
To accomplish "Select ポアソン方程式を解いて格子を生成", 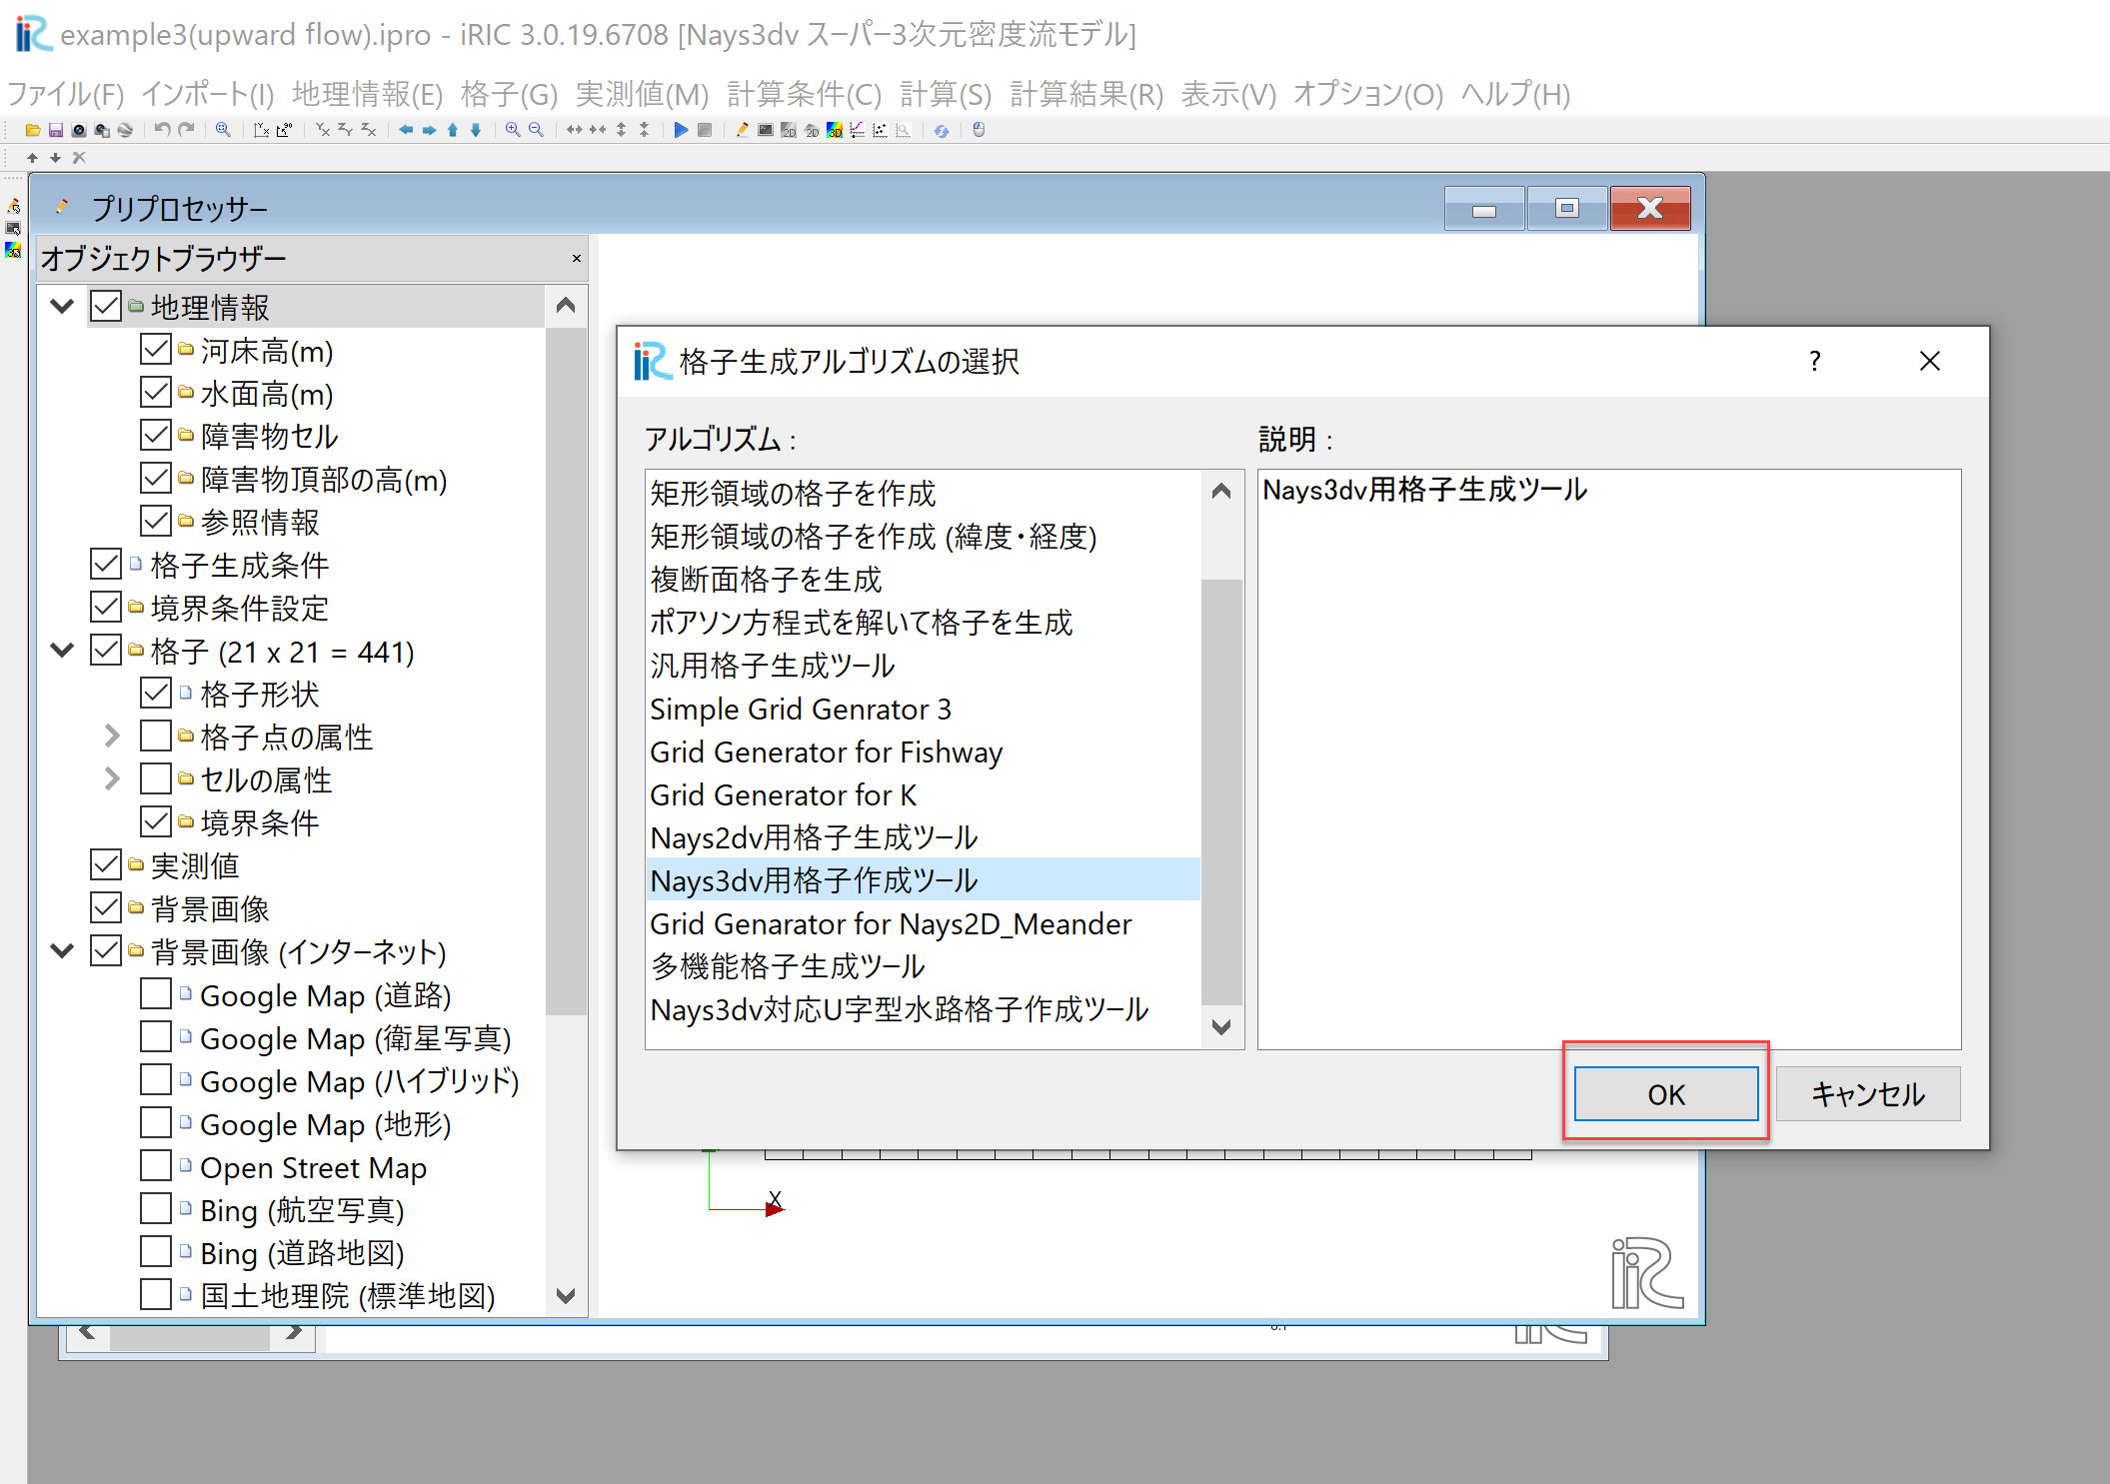I will pos(923,623).
